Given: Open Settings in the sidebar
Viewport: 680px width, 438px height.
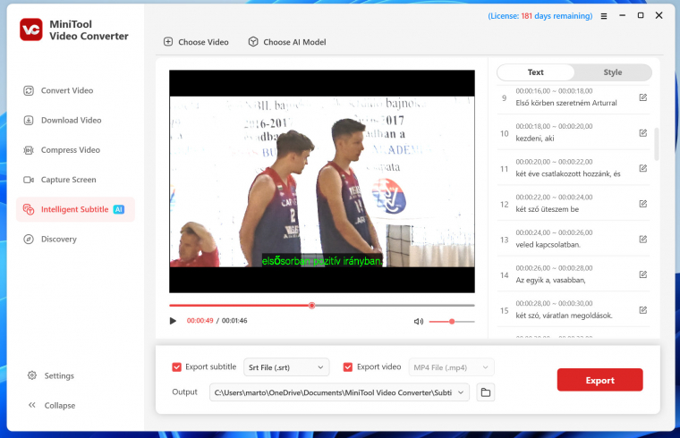Looking at the screenshot, I should click(59, 375).
